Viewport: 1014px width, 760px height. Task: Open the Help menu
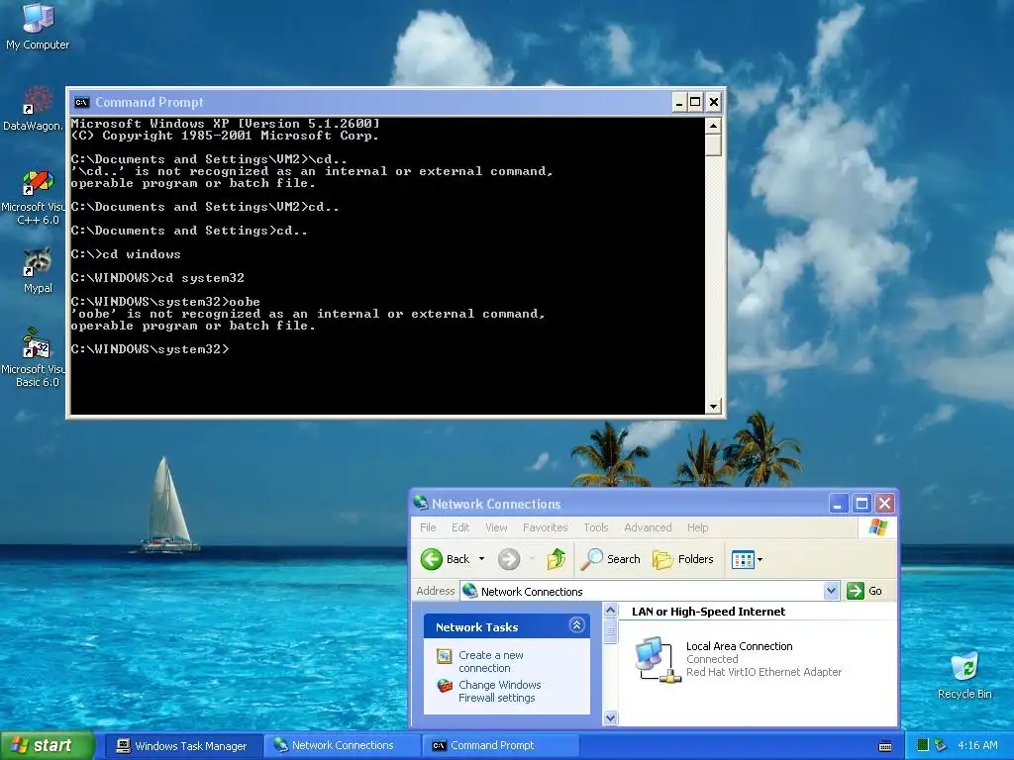[697, 527]
